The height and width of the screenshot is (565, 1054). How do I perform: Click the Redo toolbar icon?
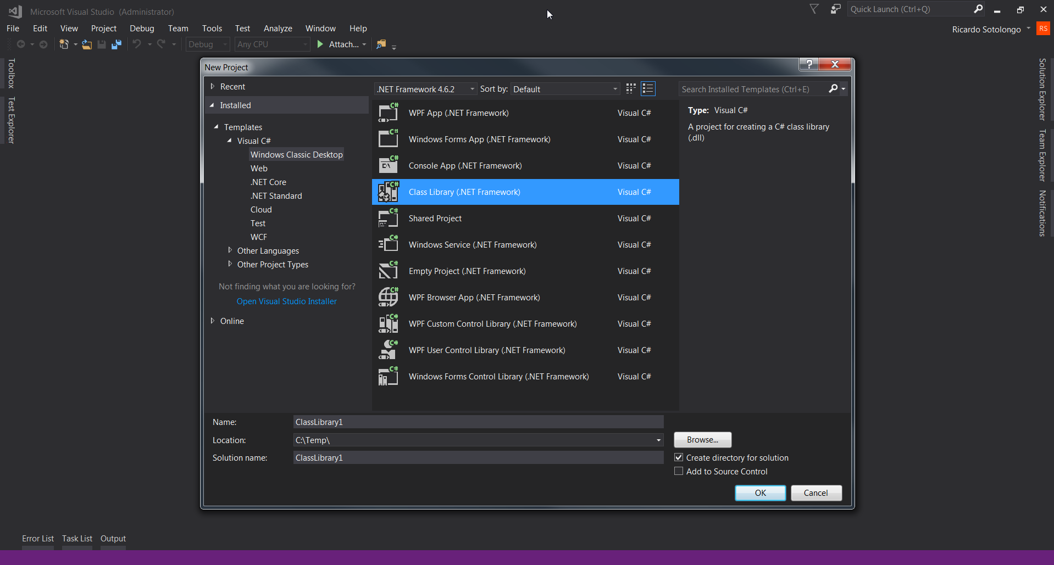click(161, 44)
